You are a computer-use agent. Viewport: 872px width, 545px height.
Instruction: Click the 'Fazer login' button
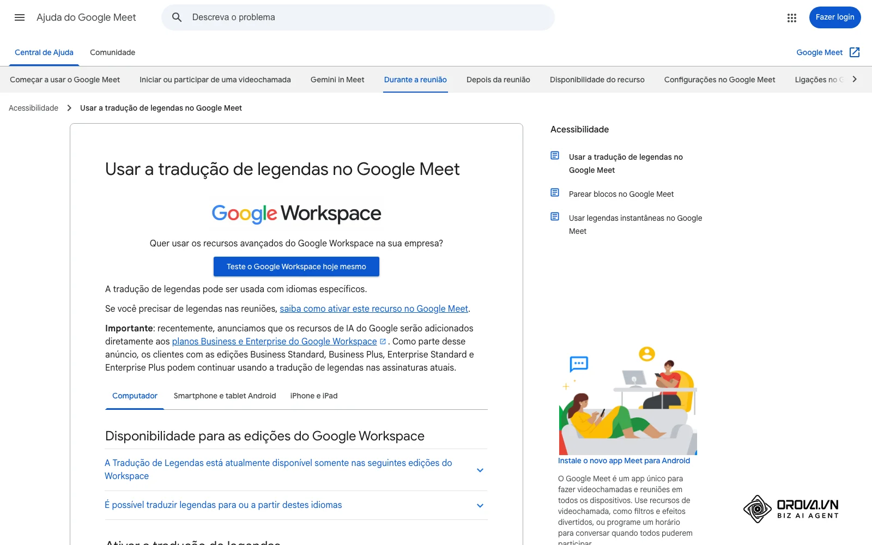(x=835, y=17)
